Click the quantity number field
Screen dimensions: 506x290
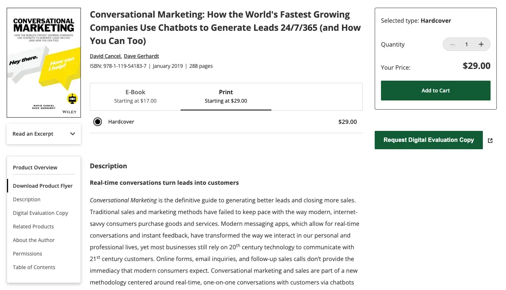pos(466,44)
